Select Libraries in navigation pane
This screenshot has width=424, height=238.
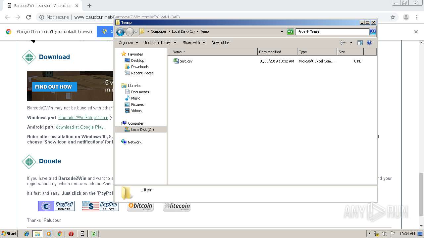134,86
